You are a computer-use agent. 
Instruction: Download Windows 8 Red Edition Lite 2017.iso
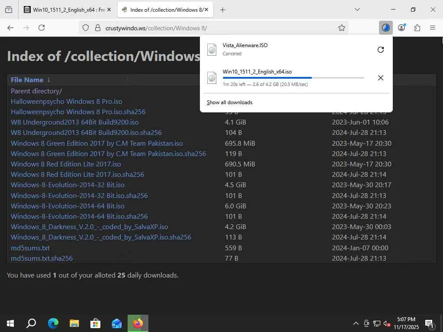[66, 164]
